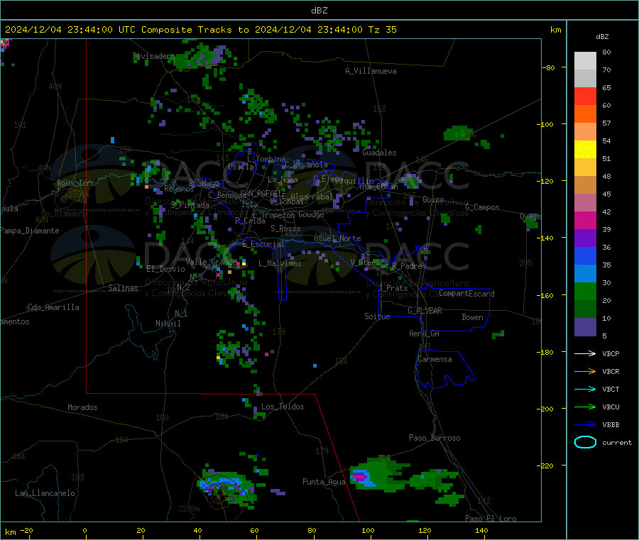Screen dimensions: 639x540
Task: Click the Punta_Agua place label
Action: [324, 482]
